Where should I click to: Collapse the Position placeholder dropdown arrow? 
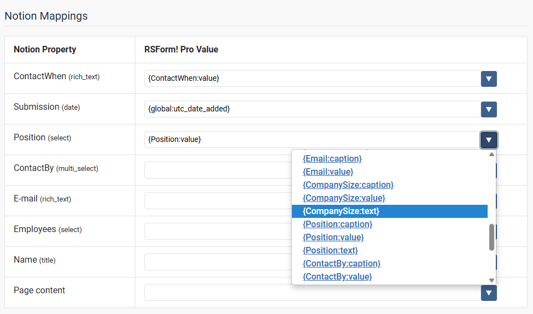[x=488, y=140]
